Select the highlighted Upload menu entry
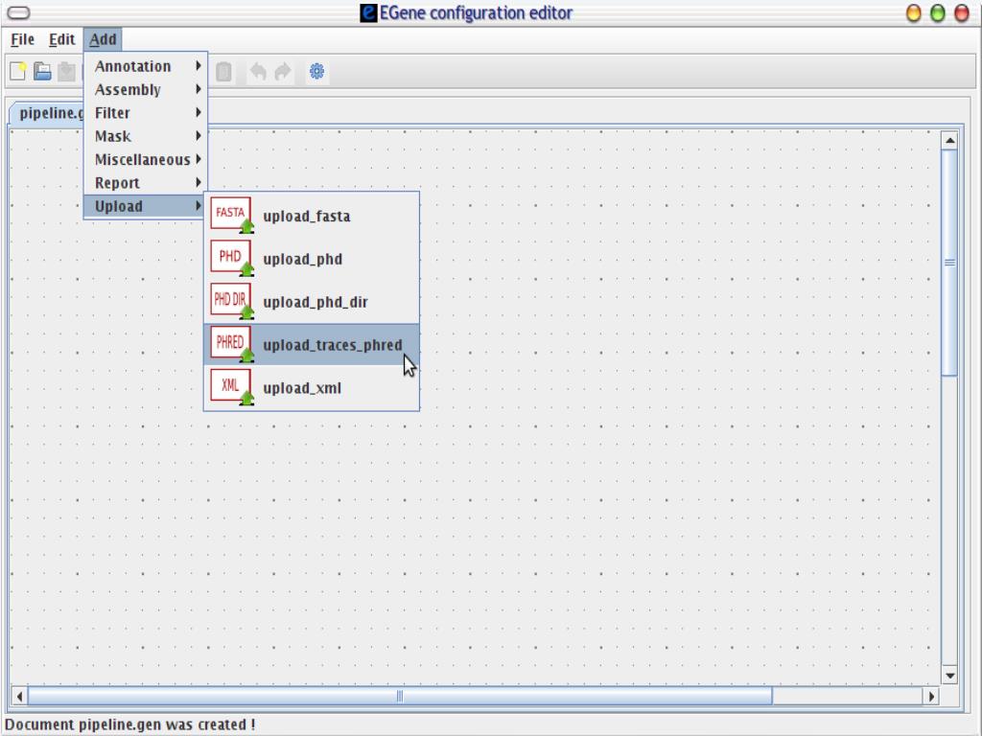 pyautogui.click(x=146, y=206)
